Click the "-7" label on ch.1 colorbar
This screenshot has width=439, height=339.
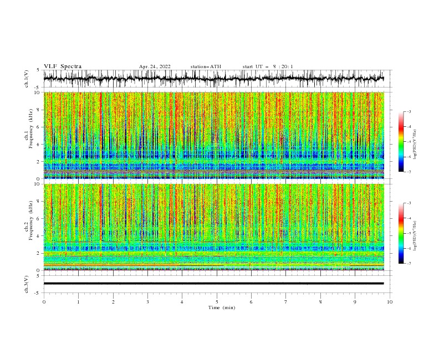(409, 172)
